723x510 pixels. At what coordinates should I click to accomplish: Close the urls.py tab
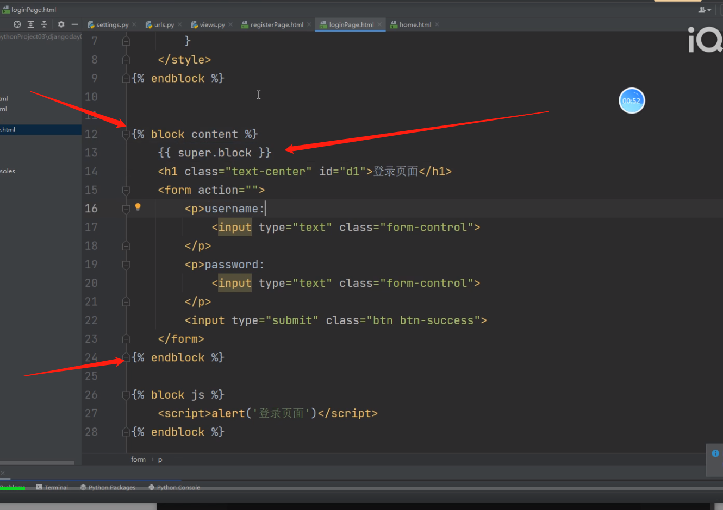180,24
